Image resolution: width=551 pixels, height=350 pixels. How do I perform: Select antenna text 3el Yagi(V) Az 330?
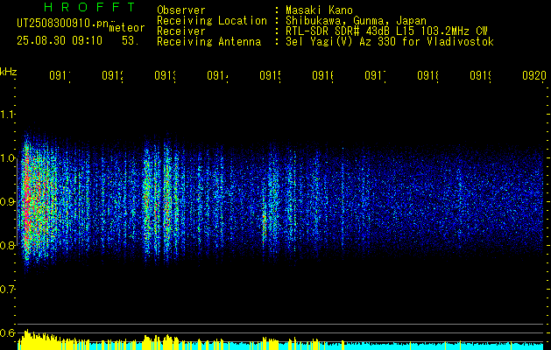(x=343, y=42)
